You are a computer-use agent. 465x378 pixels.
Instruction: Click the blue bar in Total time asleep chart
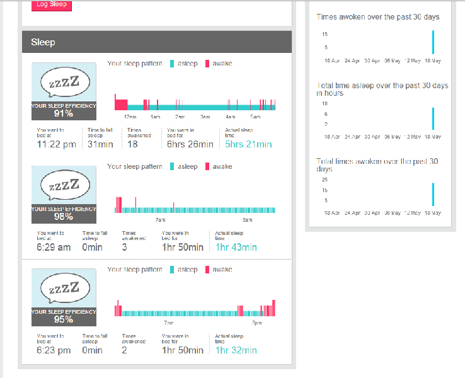click(433, 118)
